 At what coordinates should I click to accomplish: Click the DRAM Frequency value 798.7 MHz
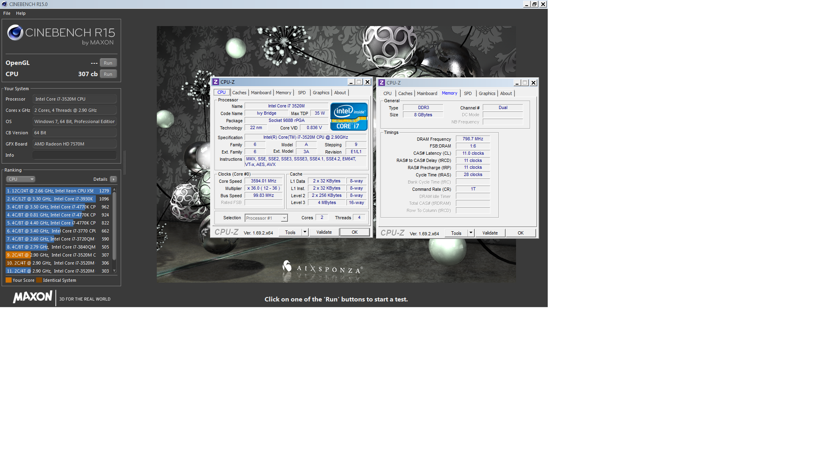click(473, 139)
